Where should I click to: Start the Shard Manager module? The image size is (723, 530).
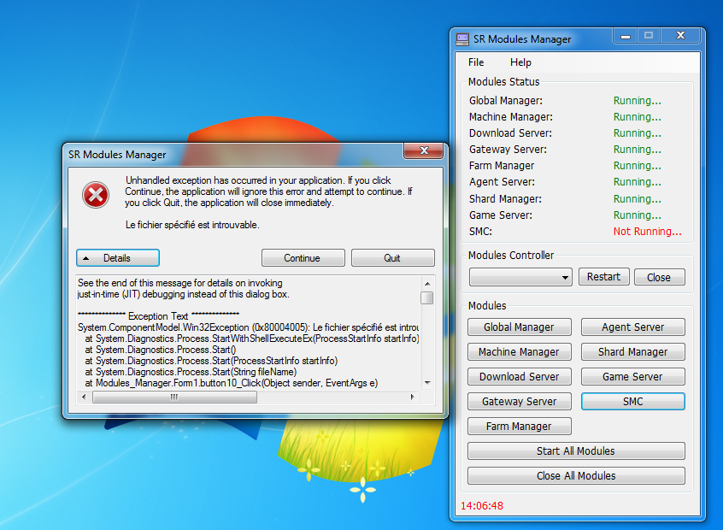[632, 351]
